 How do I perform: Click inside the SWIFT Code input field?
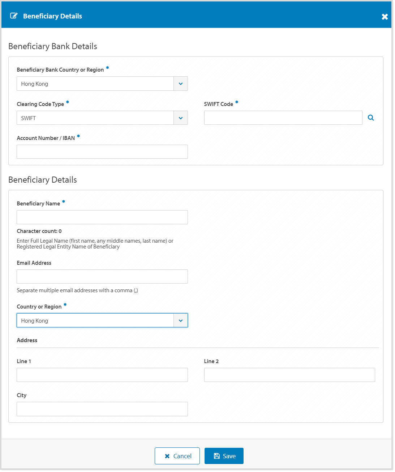[x=283, y=118]
